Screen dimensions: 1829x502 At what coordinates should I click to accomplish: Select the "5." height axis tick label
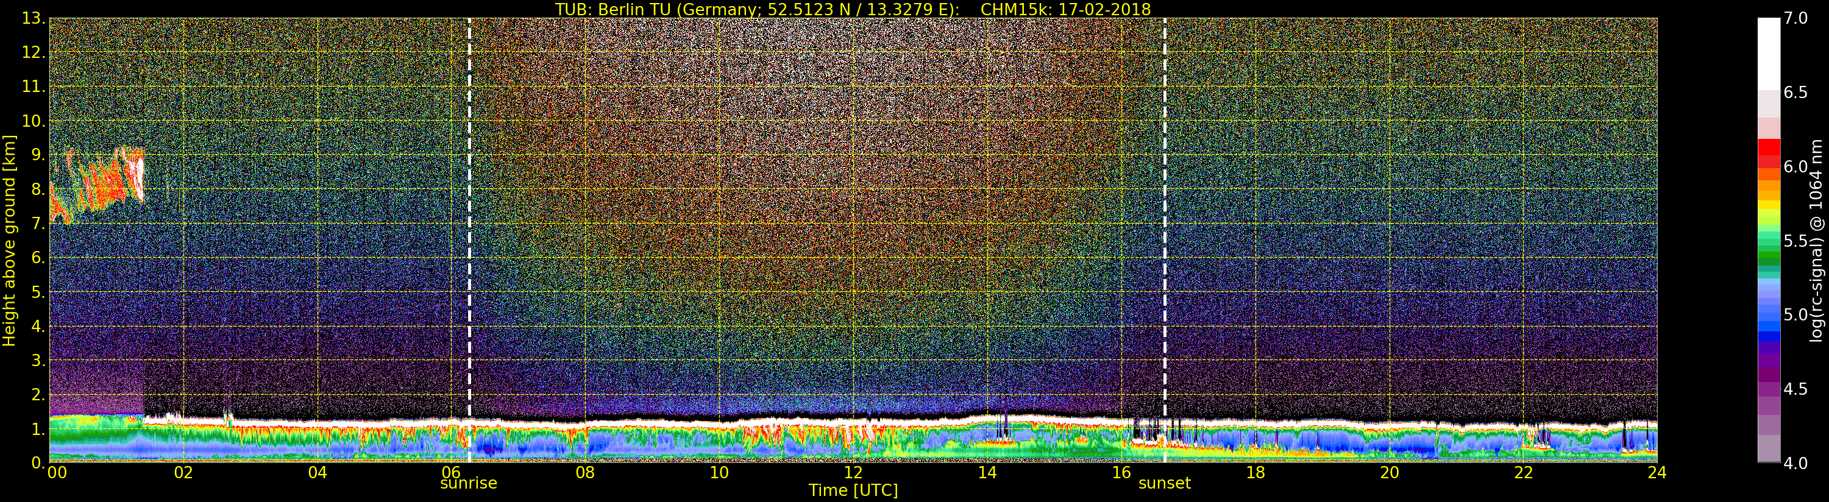coord(38,292)
